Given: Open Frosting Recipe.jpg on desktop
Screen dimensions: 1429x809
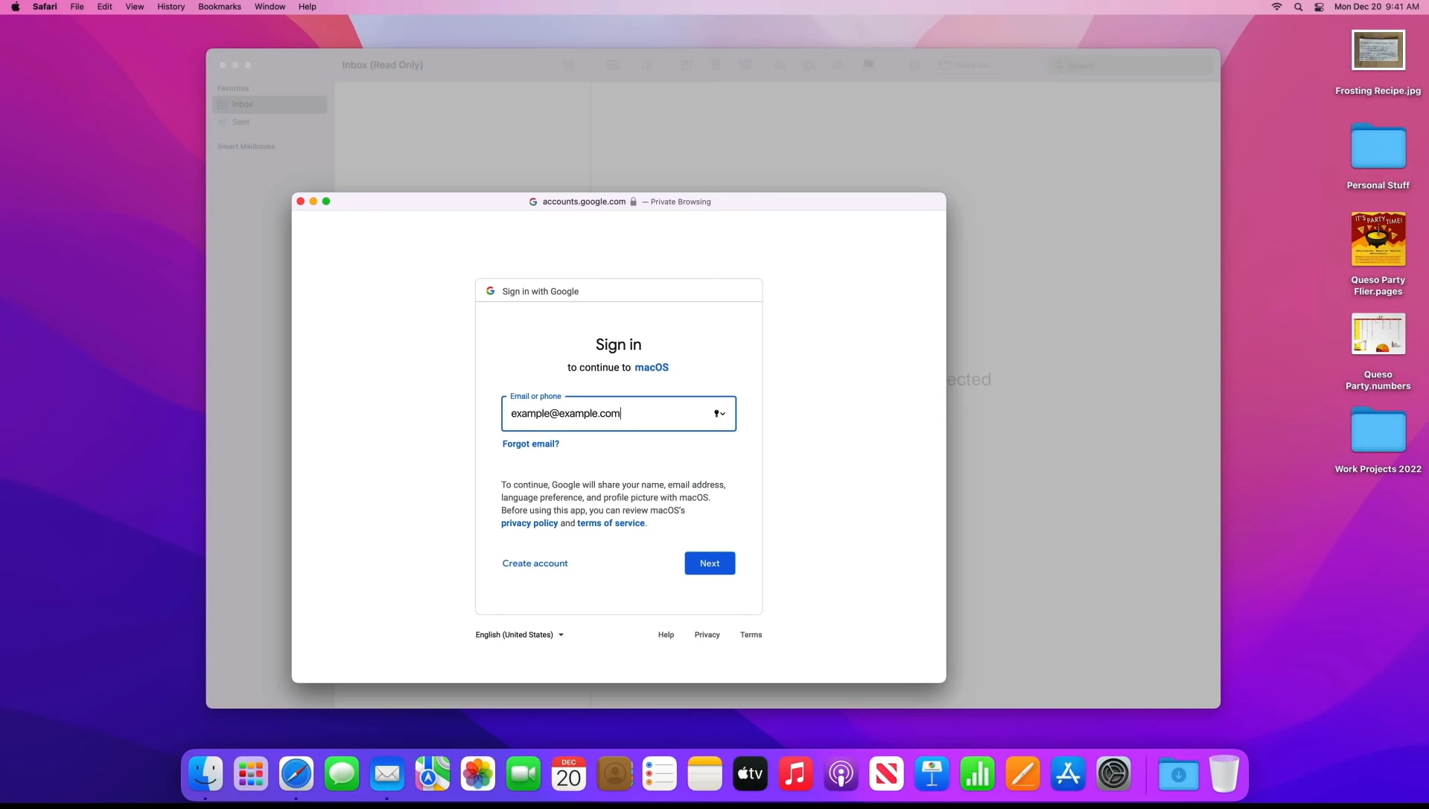Looking at the screenshot, I should pyautogui.click(x=1378, y=51).
